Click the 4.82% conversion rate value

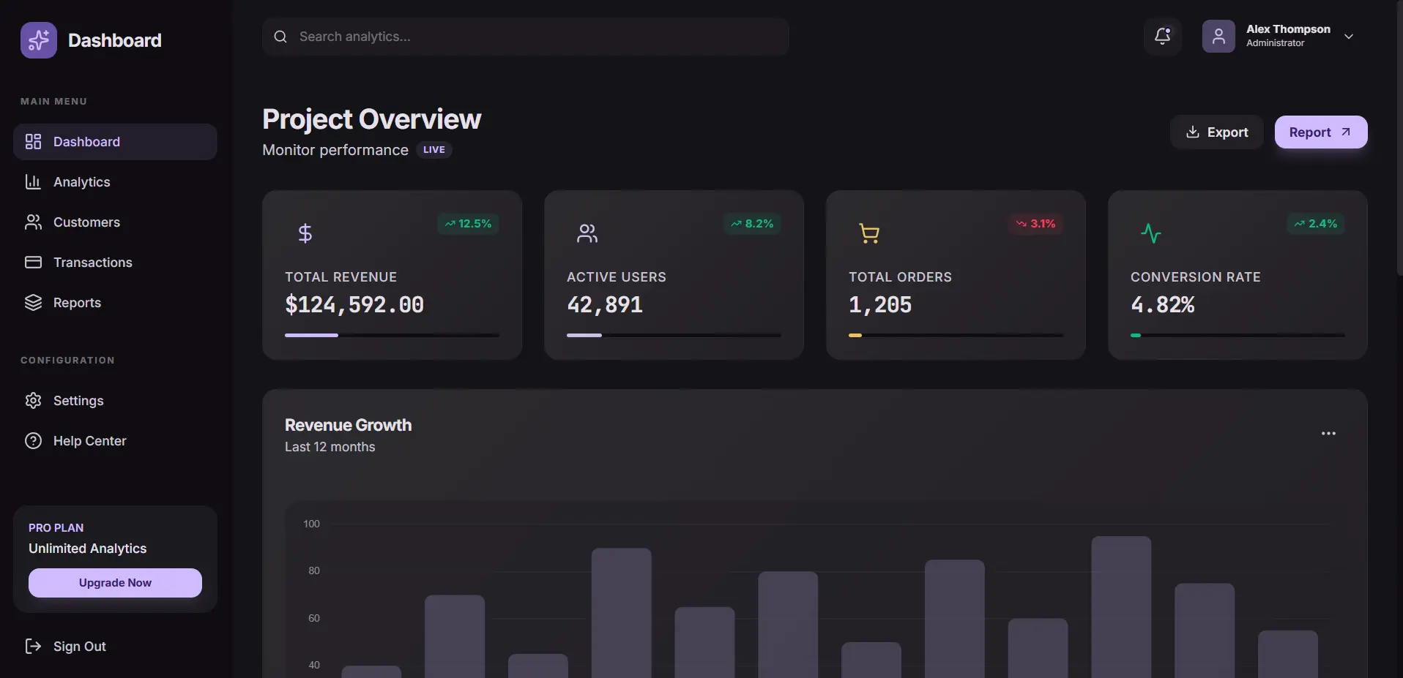1163,304
